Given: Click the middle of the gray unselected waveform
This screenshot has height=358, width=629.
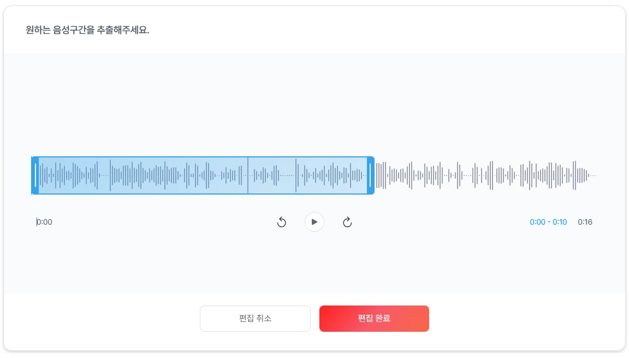Looking at the screenshot, I should 485,175.
